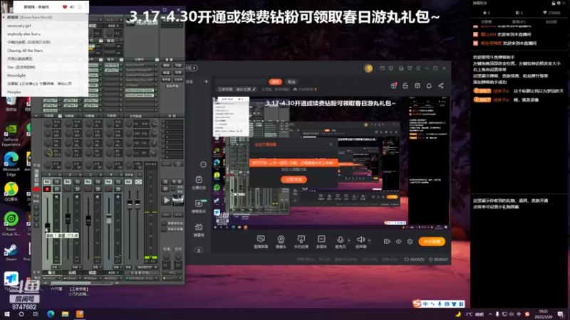Screen dimensions: 570x320
Task: Like the current song with the heart icon
Action: coord(65,7)
